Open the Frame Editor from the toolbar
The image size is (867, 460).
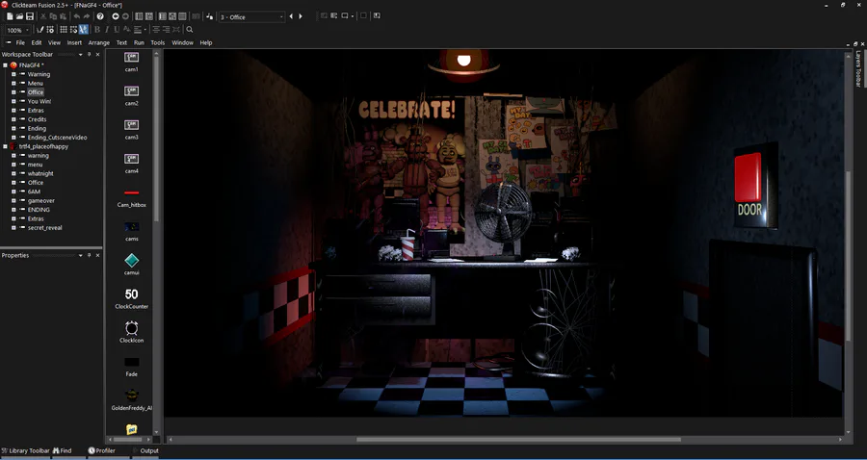click(x=148, y=16)
